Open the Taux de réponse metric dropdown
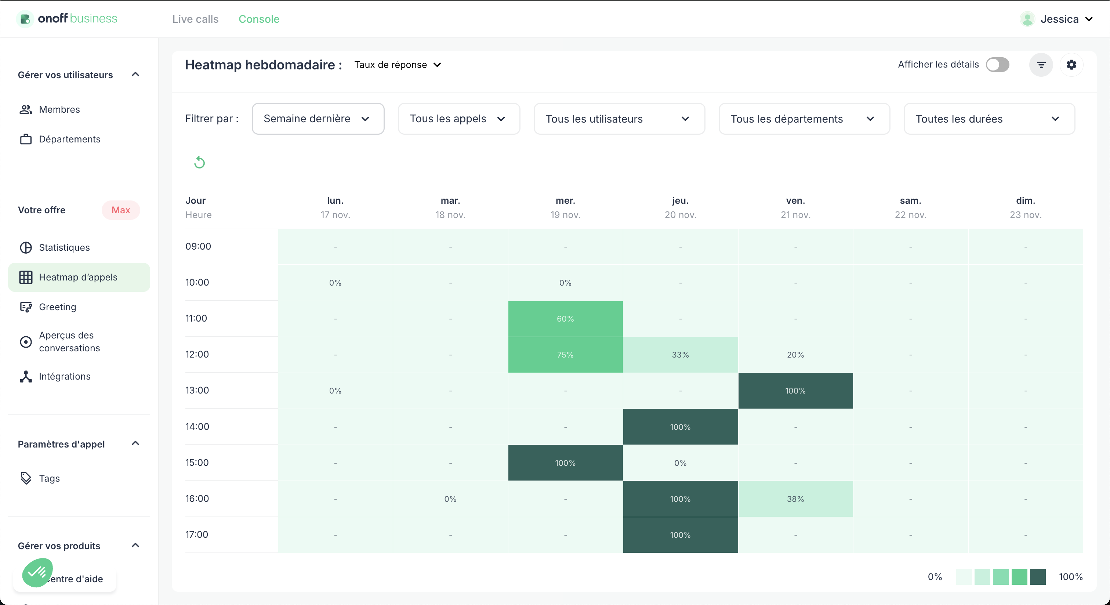Screen dimensions: 1110x605 (397, 65)
